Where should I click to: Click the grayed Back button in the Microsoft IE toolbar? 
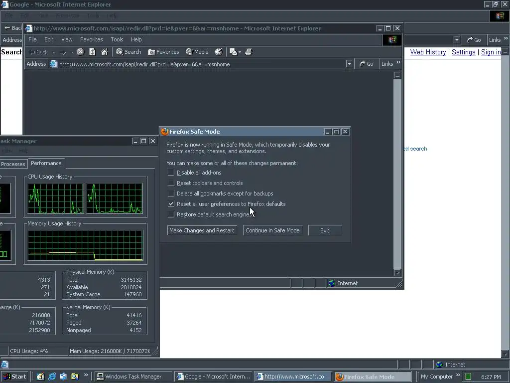pos(39,52)
